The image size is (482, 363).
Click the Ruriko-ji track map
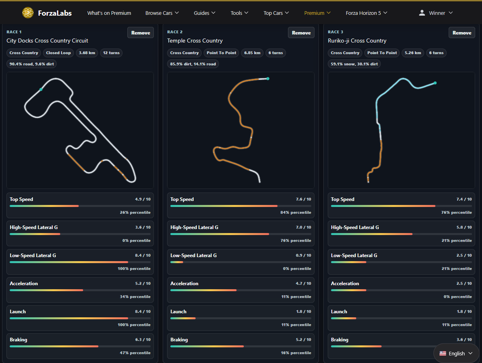click(x=402, y=130)
